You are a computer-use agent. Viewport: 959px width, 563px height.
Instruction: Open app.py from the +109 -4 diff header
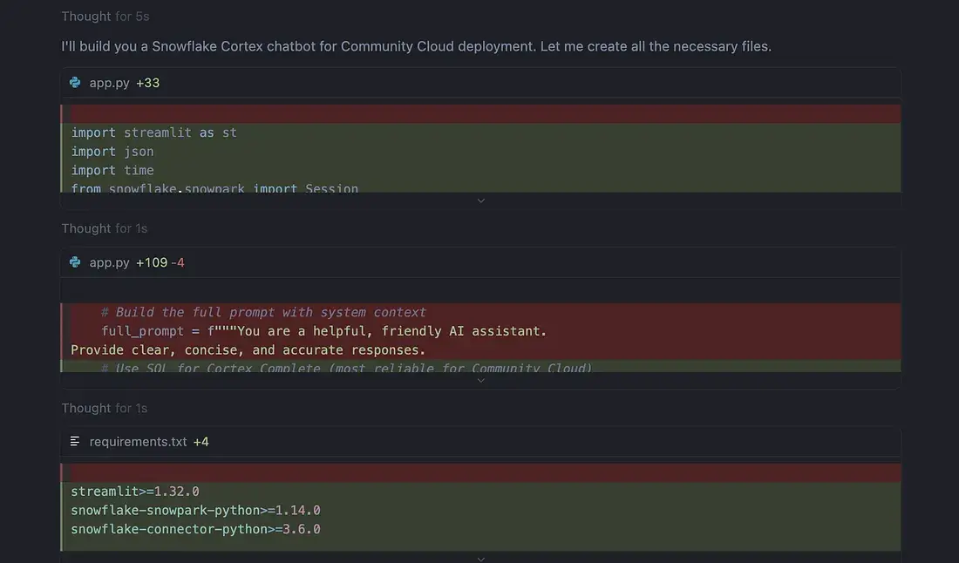pos(109,262)
